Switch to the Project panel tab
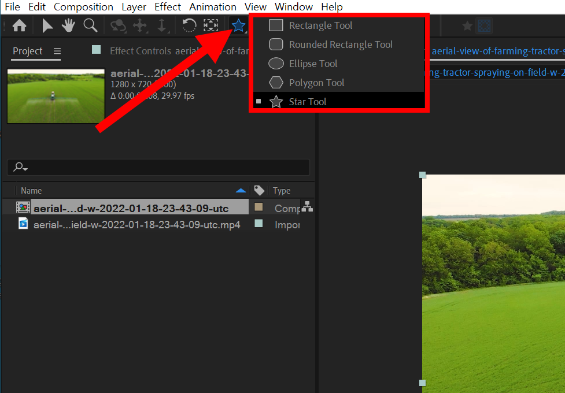565x393 pixels. 28,51
